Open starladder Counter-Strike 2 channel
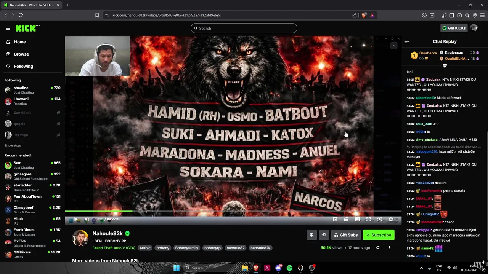The height and width of the screenshot is (274, 488). click(x=32, y=187)
